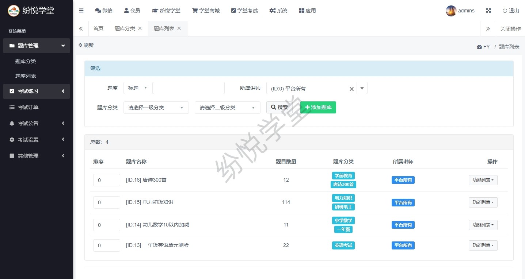Close the 题库分类 tab
Image resolution: width=525 pixels, height=279 pixels.
pyautogui.click(x=140, y=28)
